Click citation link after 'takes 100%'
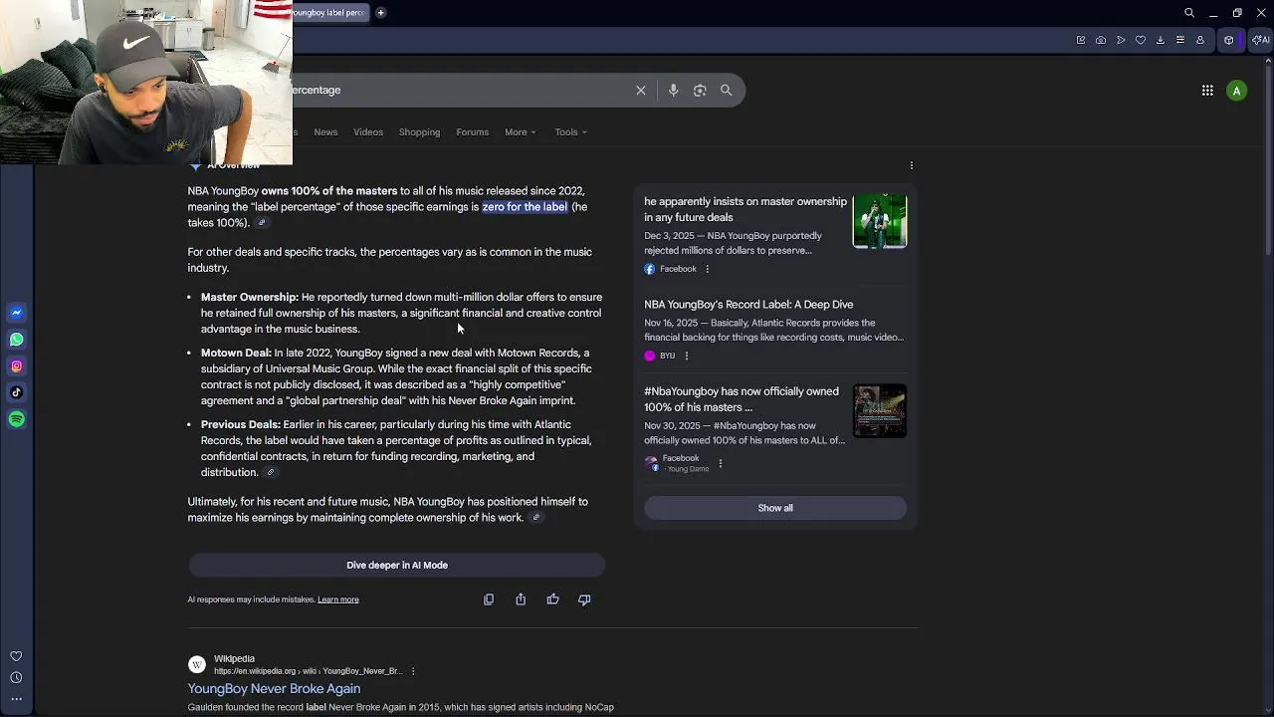The image size is (1274, 717). pyautogui.click(x=262, y=223)
